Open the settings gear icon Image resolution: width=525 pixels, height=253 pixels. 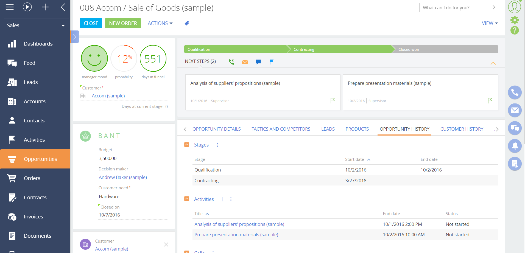515,20
